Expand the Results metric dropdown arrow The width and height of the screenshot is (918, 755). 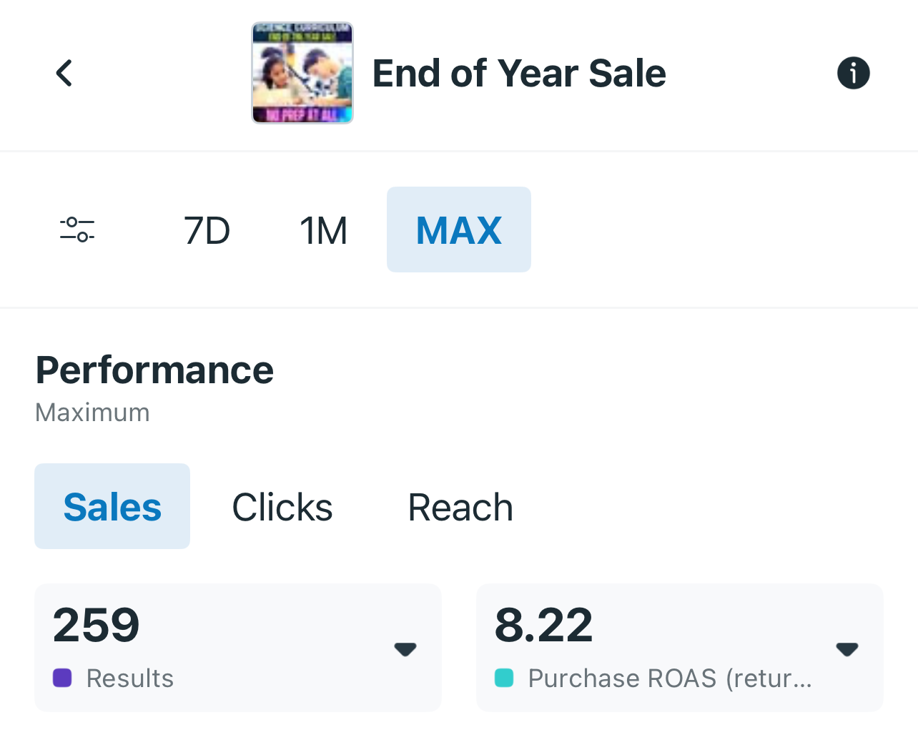point(405,649)
